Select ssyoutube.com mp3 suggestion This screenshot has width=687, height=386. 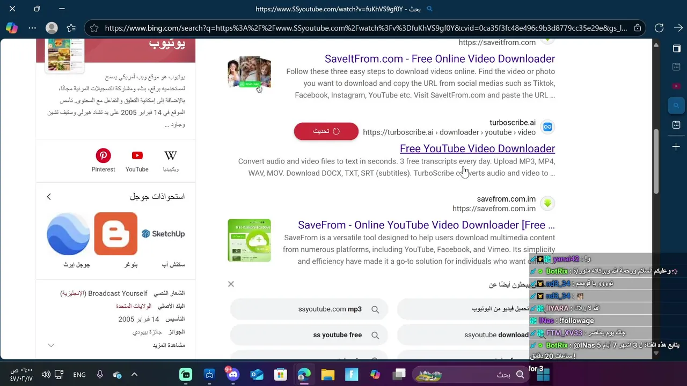(x=309, y=309)
